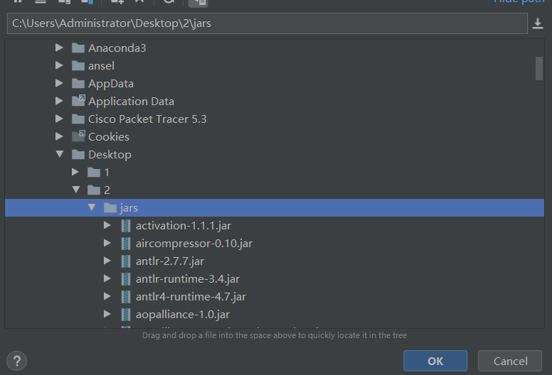Select the AppData folder name
Image resolution: width=552 pixels, height=375 pixels.
pos(111,84)
